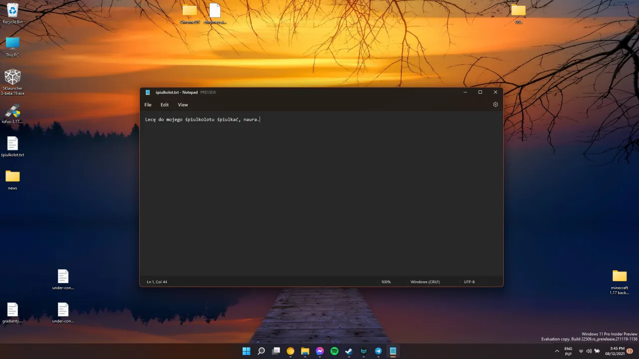Open Spotify from the taskbar
Viewport: 639px width, 359px height.
point(334,351)
